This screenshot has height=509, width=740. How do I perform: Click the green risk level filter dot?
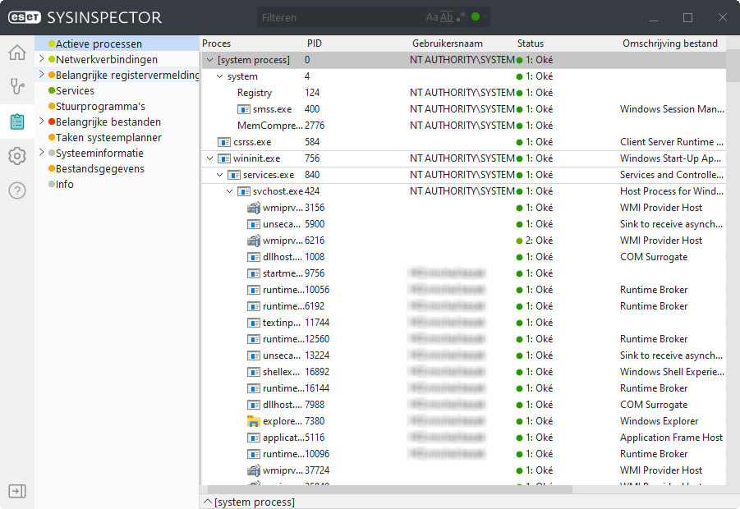(476, 17)
